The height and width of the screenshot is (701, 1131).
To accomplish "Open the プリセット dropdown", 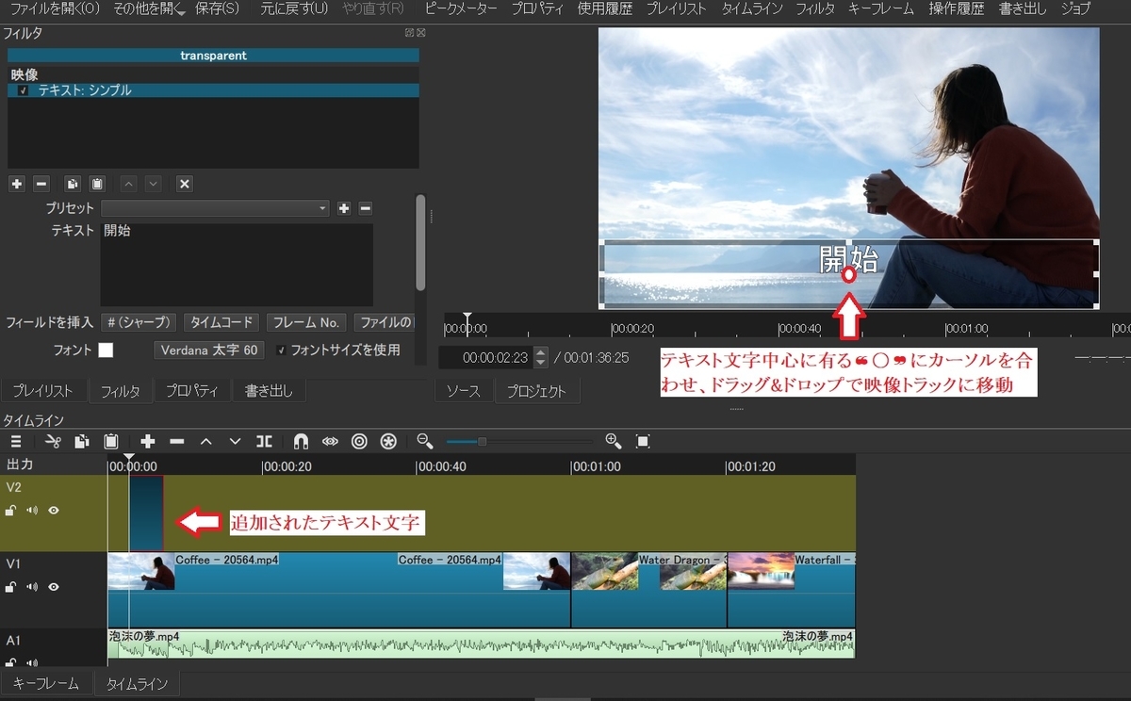I will coord(216,208).
